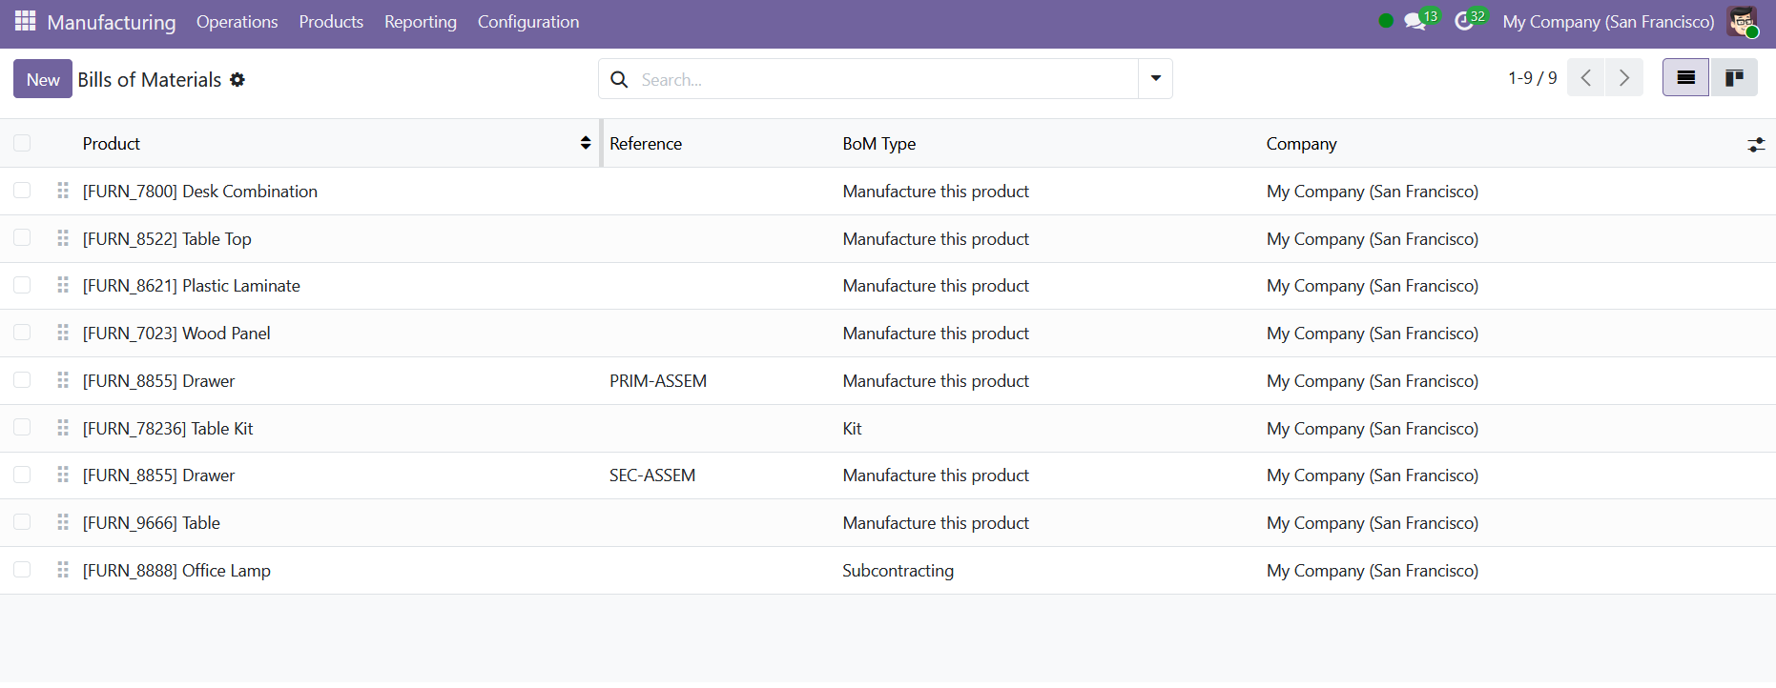Go to previous page of records
The height and width of the screenshot is (688, 1776).
tap(1585, 78)
